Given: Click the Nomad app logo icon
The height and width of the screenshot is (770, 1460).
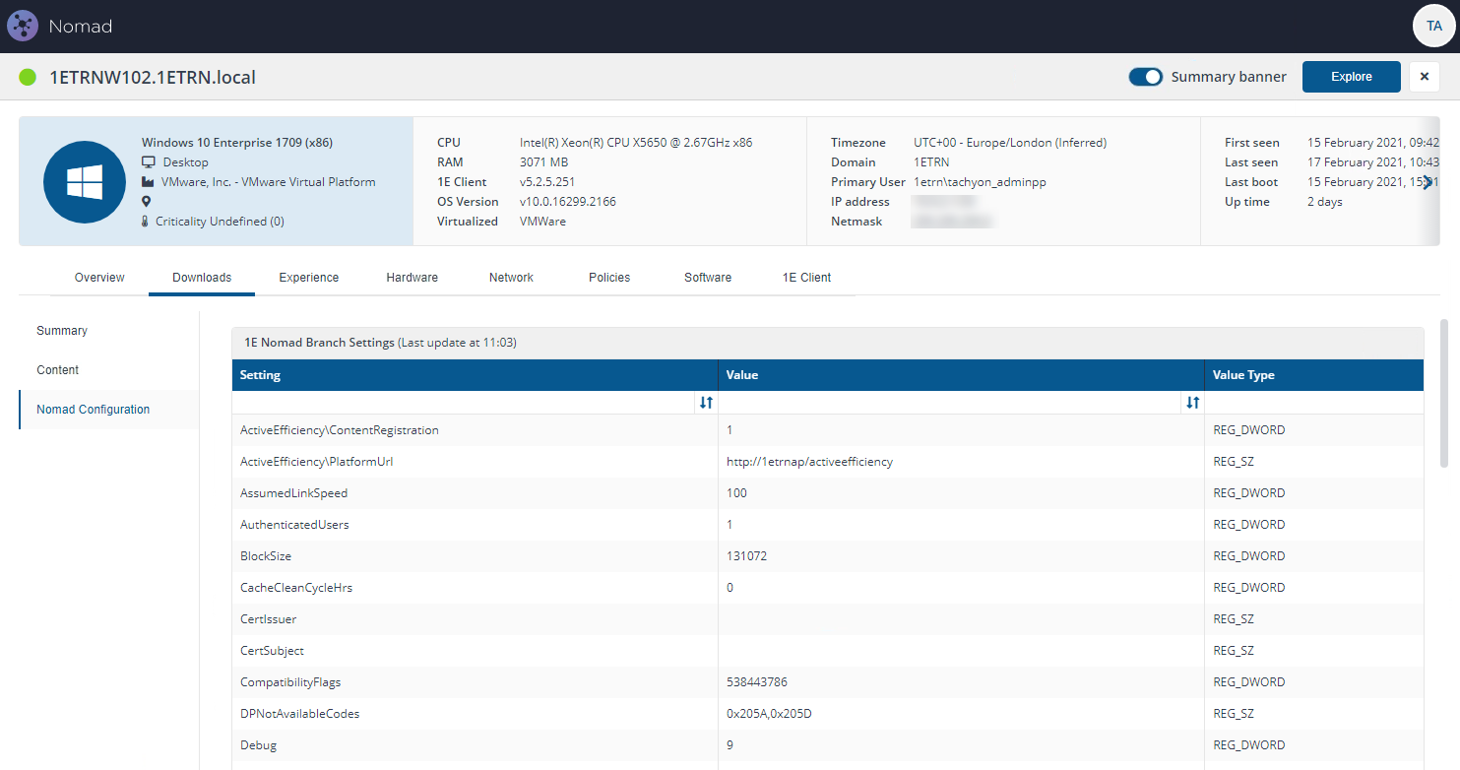Looking at the screenshot, I should coord(23,26).
